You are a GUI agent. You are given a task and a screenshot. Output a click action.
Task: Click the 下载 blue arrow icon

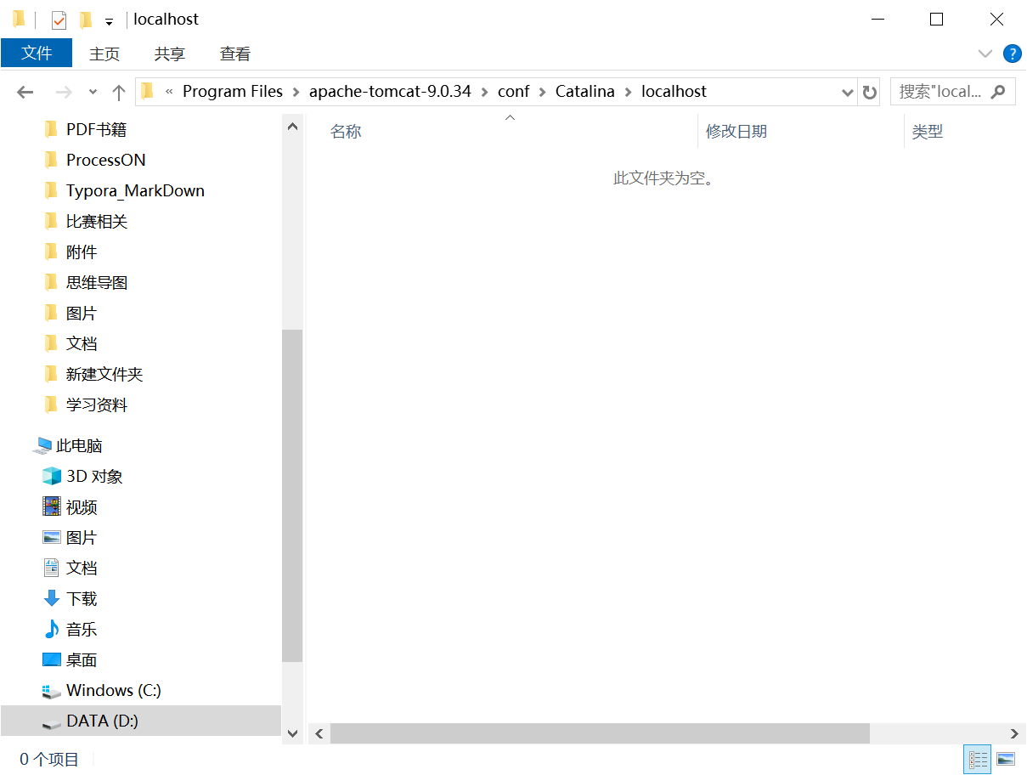tap(52, 598)
